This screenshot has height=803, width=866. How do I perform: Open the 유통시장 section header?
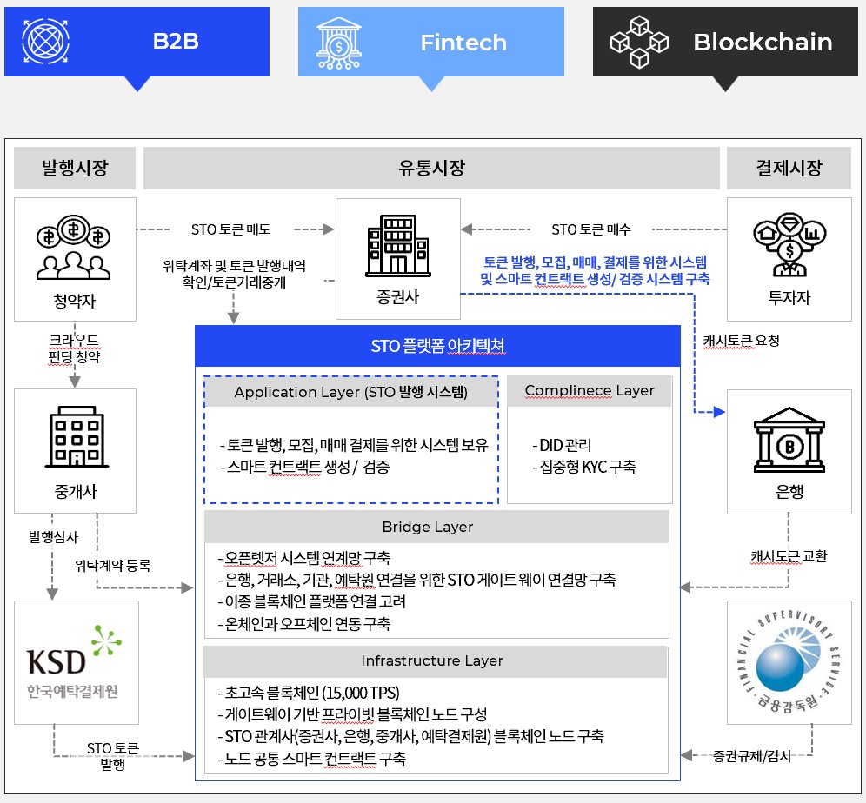(432, 168)
